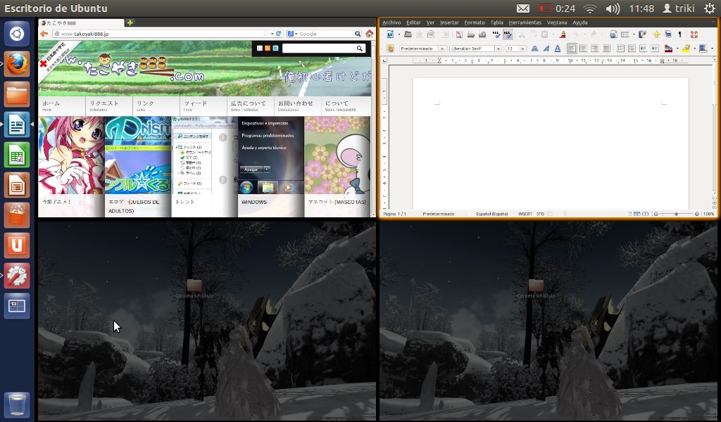721x422 pixels.
Task: Set paragraph alignment to justified in Writer
Action: 606,49
